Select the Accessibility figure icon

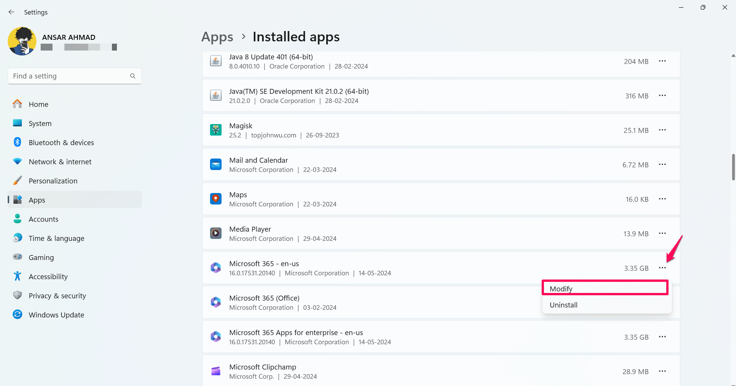point(18,276)
